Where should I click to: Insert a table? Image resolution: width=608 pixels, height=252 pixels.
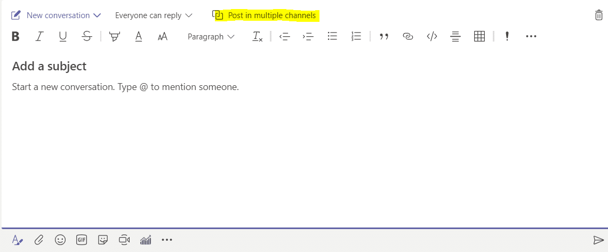point(479,36)
